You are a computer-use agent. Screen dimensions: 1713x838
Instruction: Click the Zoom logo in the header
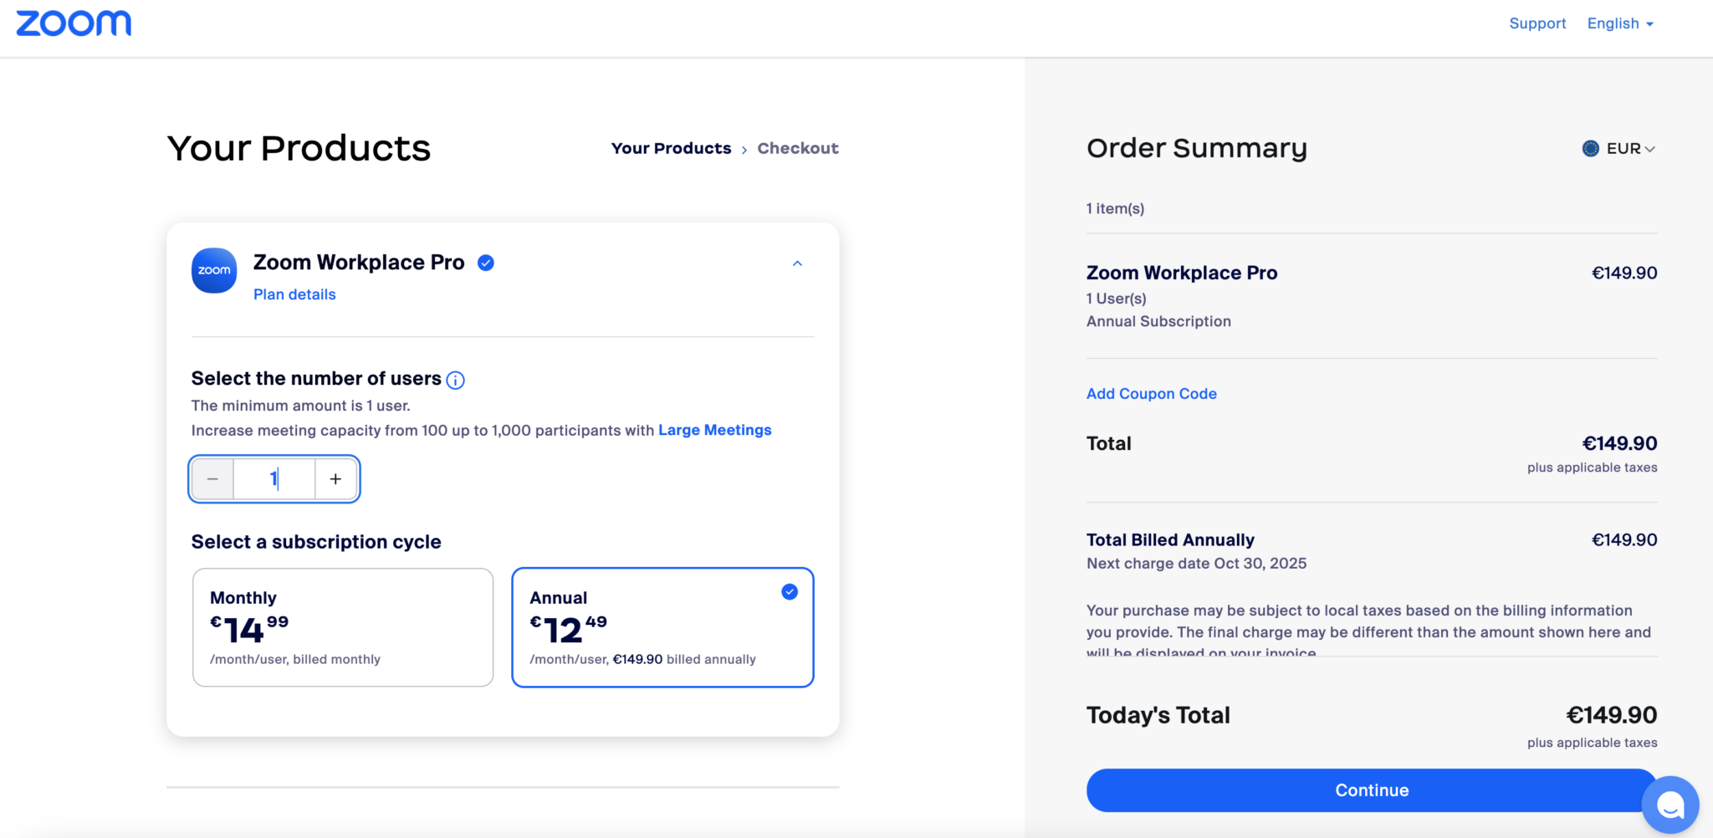point(74,23)
